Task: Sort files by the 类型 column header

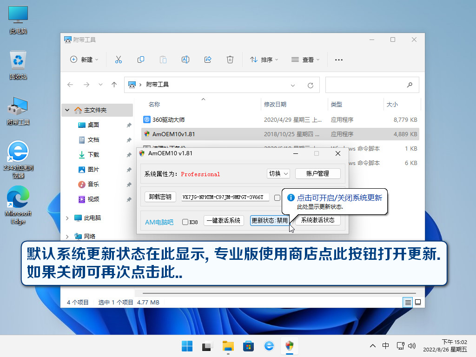Action: click(x=337, y=105)
